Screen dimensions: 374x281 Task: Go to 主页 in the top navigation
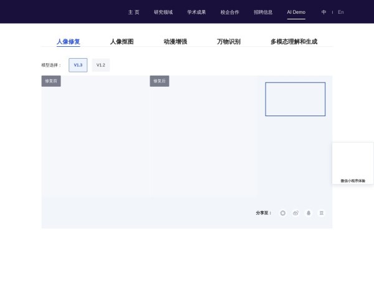click(133, 12)
